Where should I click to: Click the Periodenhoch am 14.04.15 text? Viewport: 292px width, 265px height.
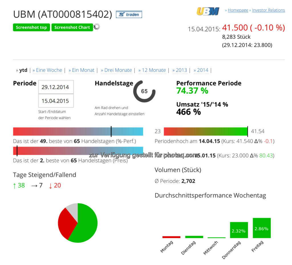click(x=187, y=141)
